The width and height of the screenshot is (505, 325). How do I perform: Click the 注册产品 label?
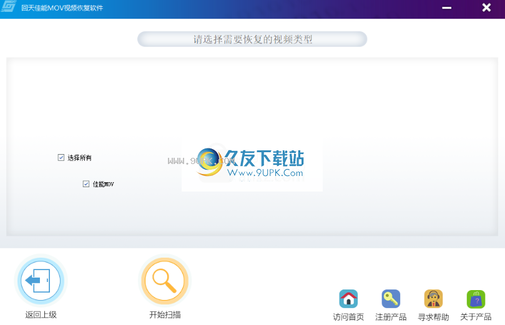click(x=391, y=317)
